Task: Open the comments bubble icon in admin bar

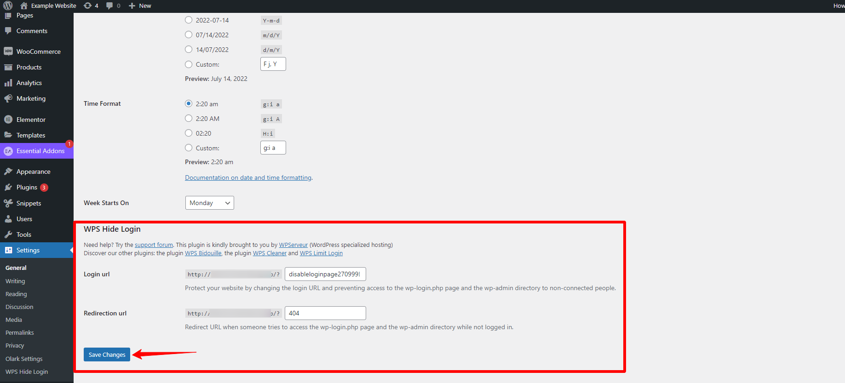Action: point(109,6)
